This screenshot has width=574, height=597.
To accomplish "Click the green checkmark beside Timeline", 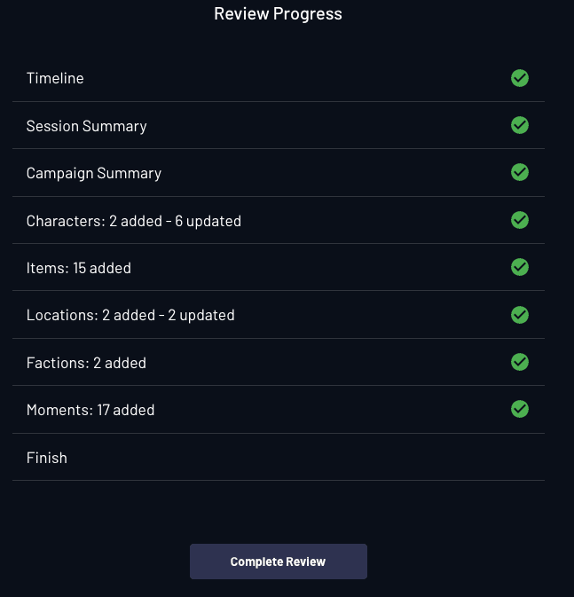I will 520,78.
